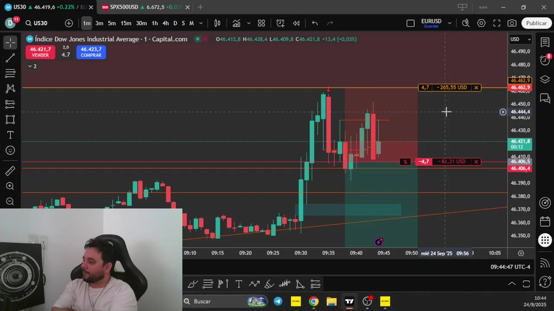Click the VENDER sell button
This screenshot has height=311, width=554.
click(x=40, y=52)
